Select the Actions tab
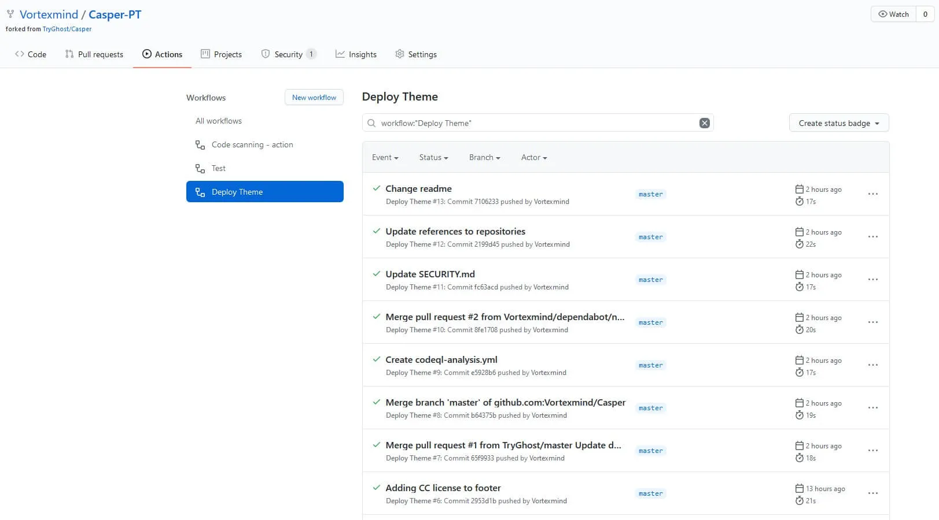Screen dimensions: 939x520 point(162,54)
